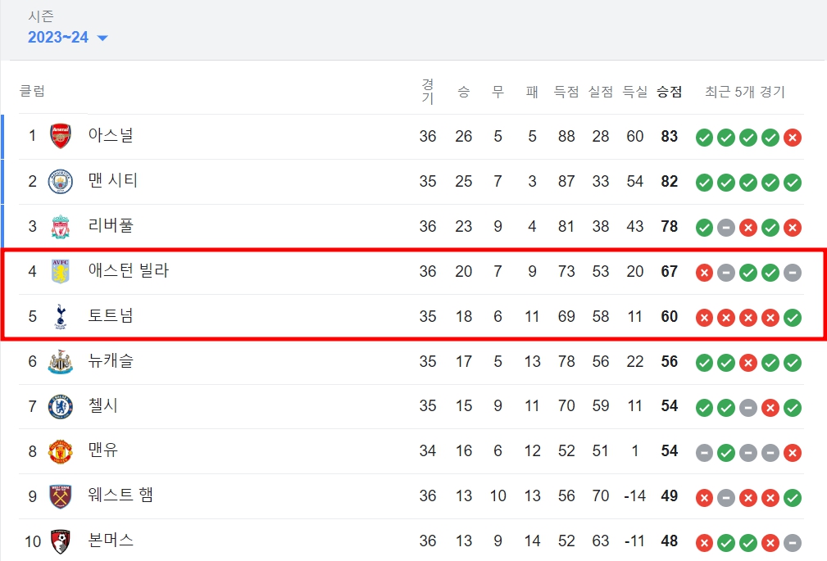The width and height of the screenshot is (827, 561).
Task: Open the 2023~24 season dropdown
Action: 68,38
